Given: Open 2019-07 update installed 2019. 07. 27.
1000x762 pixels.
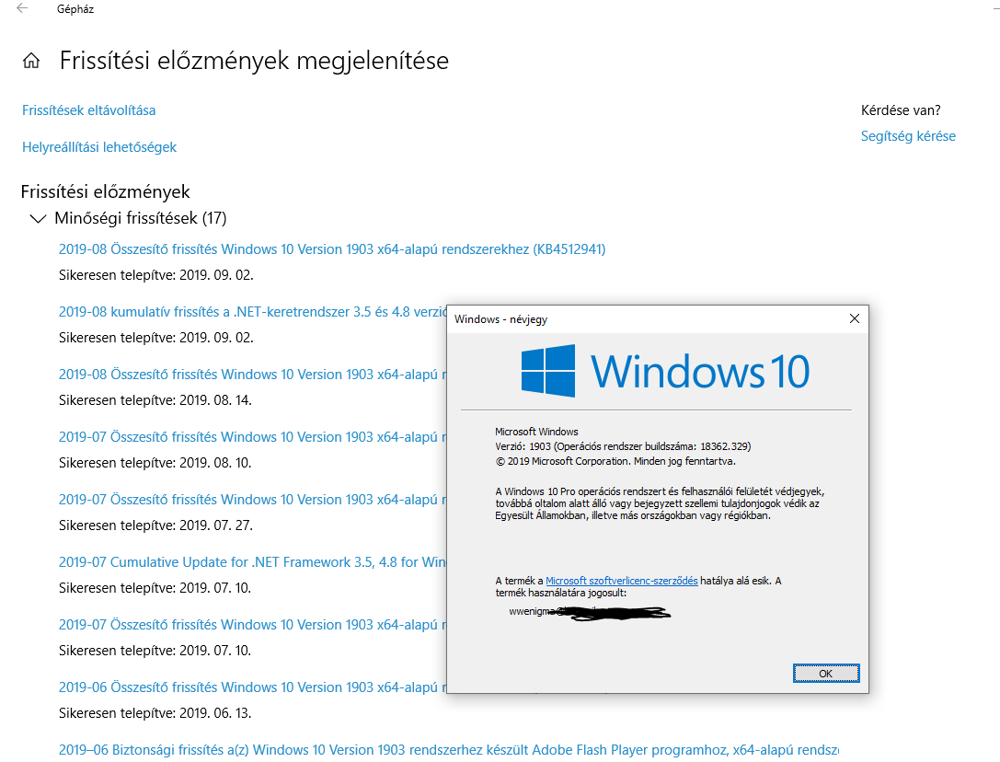Looking at the screenshot, I should 253,500.
